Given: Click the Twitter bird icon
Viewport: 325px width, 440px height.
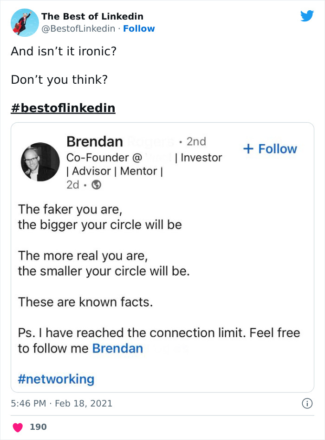Looking at the screenshot, I should click(308, 16).
